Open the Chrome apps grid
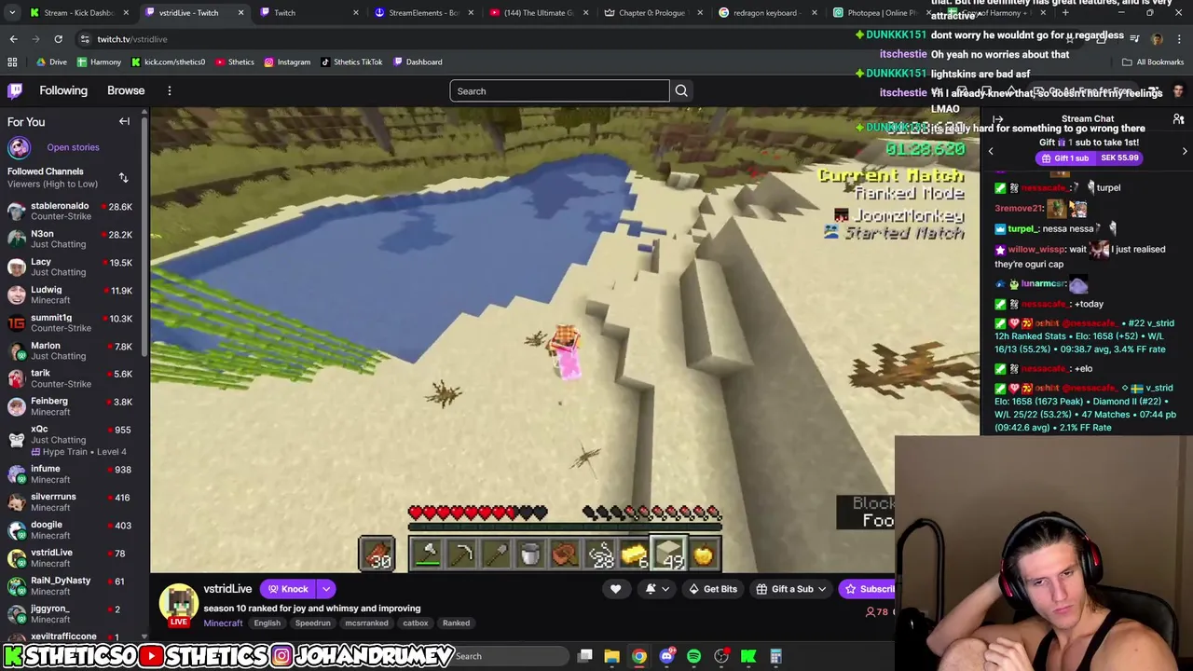1193x671 pixels. point(12,62)
